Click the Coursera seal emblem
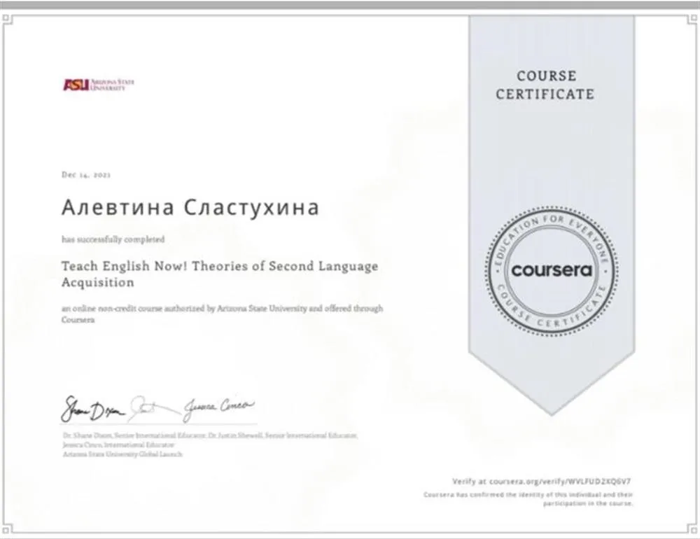 [552, 271]
